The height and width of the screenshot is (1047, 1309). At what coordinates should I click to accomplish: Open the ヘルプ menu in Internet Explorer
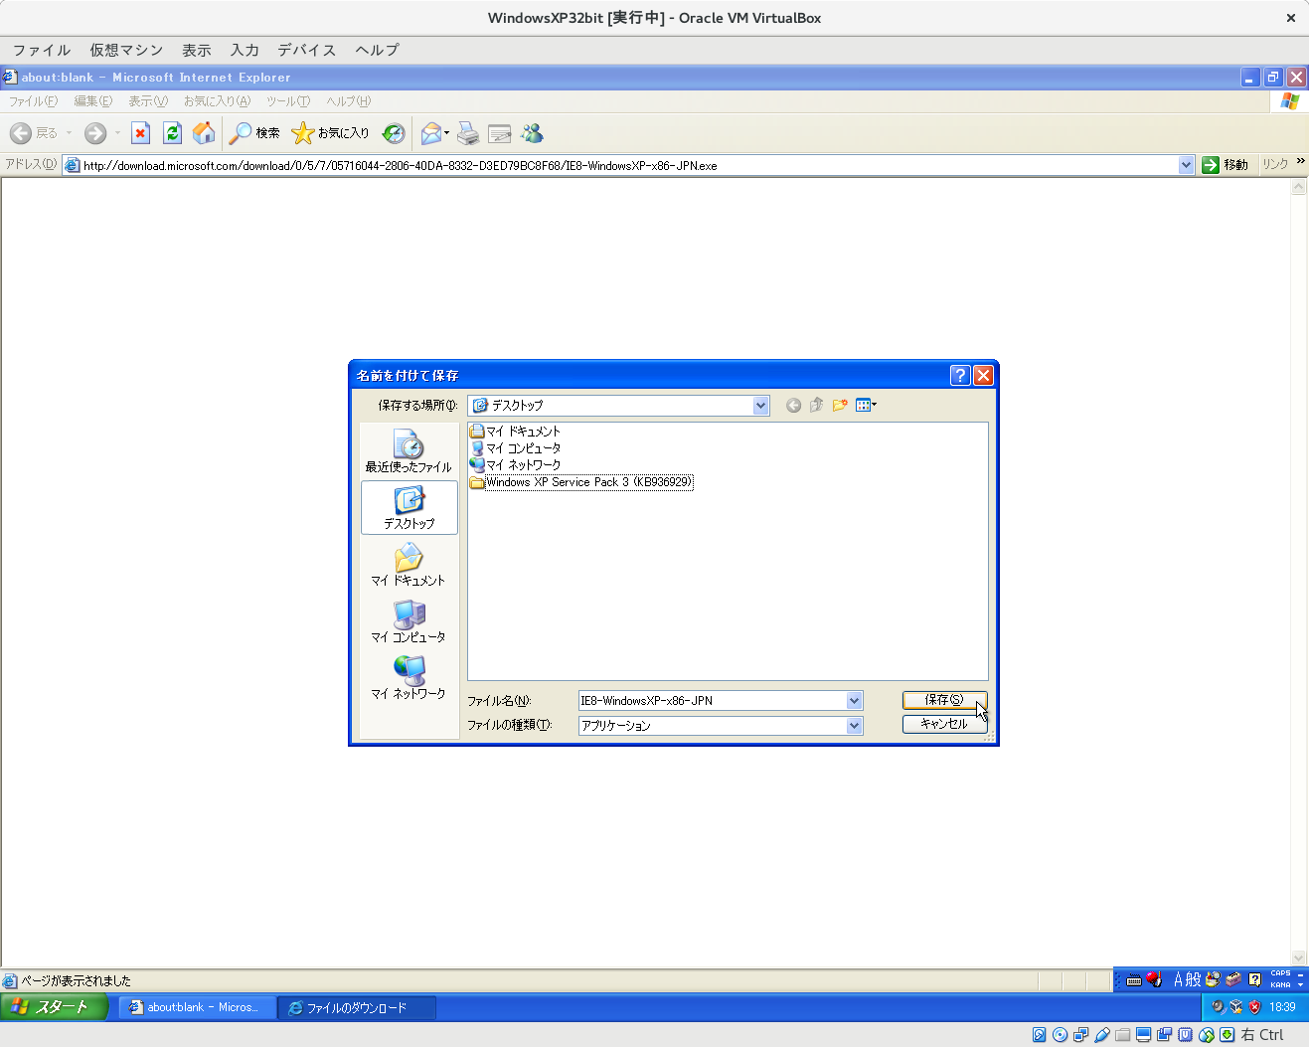click(x=349, y=101)
